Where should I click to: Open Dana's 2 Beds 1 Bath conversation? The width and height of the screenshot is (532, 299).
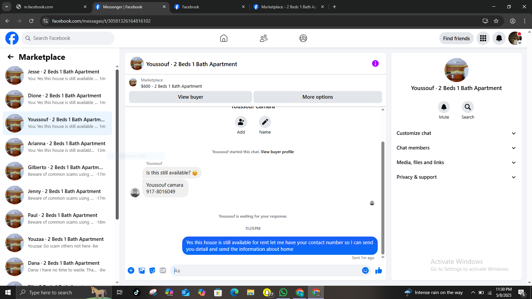[57, 267]
